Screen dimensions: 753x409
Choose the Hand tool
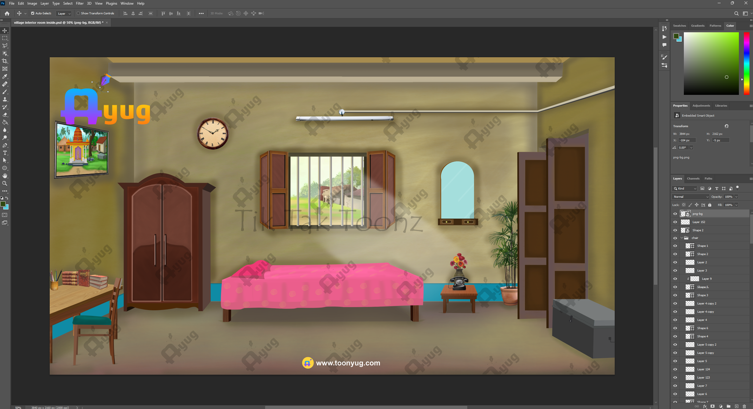(5, 176)
